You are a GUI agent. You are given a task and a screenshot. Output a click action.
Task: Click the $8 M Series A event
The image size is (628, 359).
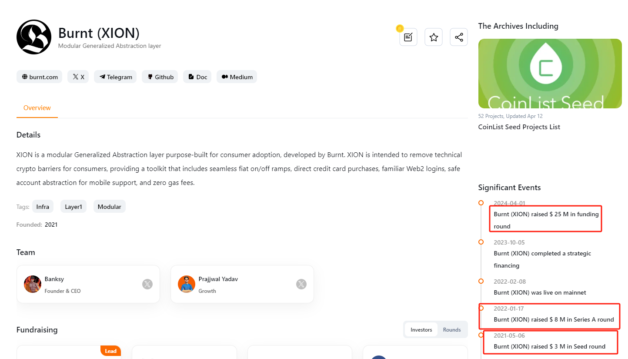click(x=554, y=319)
